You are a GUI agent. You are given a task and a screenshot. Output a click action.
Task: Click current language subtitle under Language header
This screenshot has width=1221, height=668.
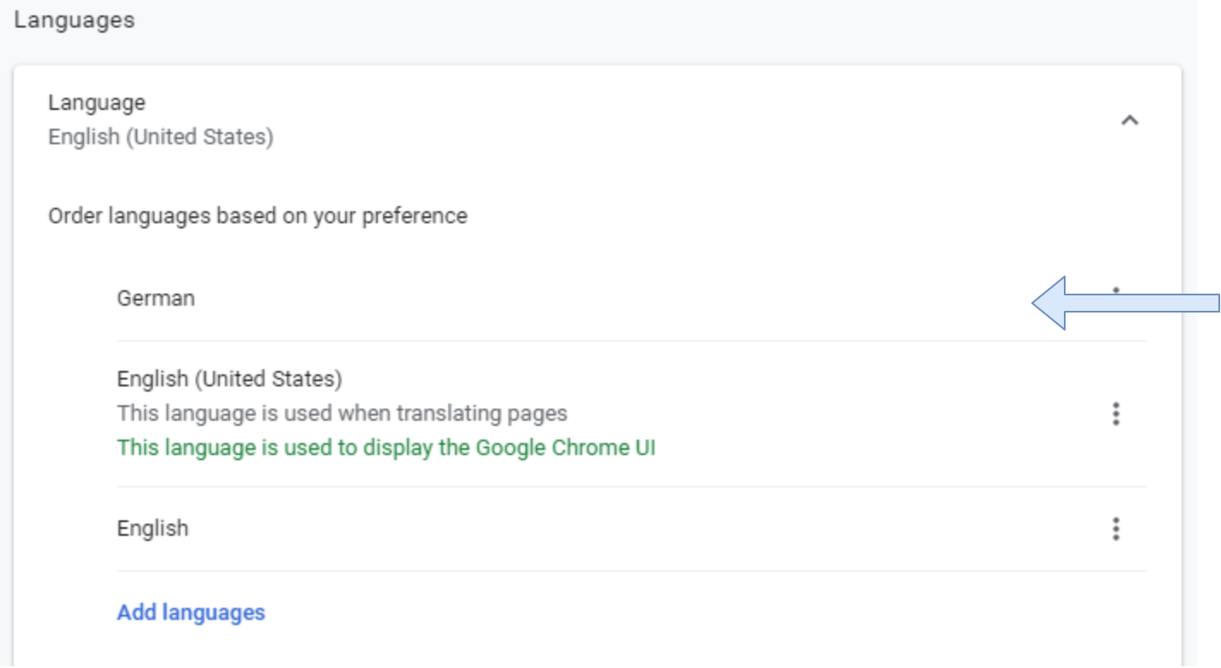click(161, 137)
